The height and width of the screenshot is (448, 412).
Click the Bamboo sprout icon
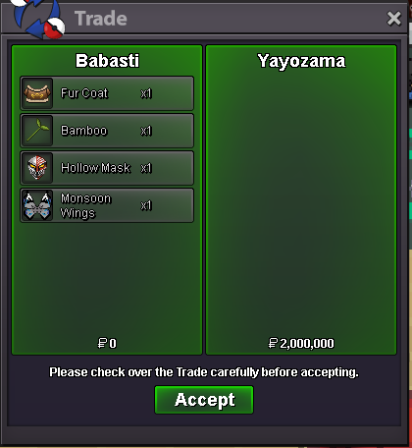(x=37, y=131)
